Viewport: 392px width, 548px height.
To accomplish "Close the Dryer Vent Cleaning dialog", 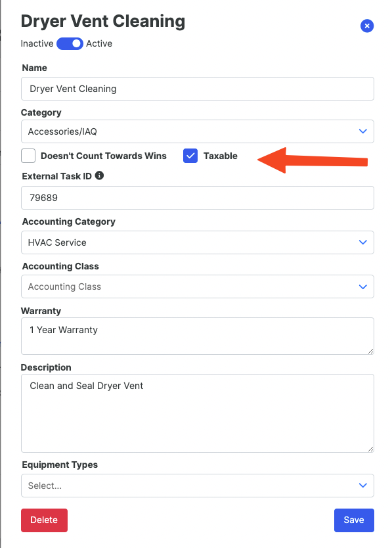I will click(x=367, y=26).
